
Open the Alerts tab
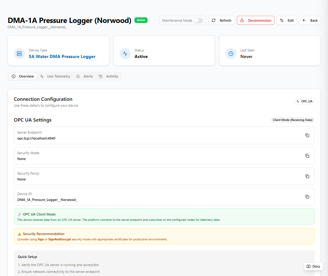point(84,76)
